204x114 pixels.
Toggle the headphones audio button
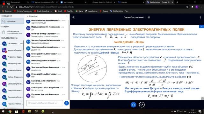click(133, 105)
